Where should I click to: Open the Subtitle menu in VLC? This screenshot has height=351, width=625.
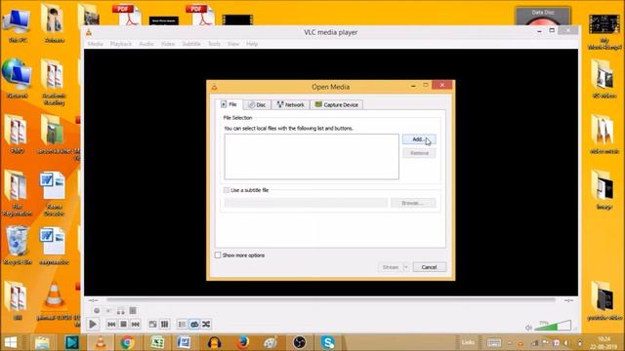(x=191, y=44)
